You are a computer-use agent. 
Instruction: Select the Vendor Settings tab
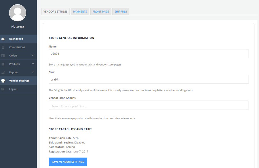55,12
